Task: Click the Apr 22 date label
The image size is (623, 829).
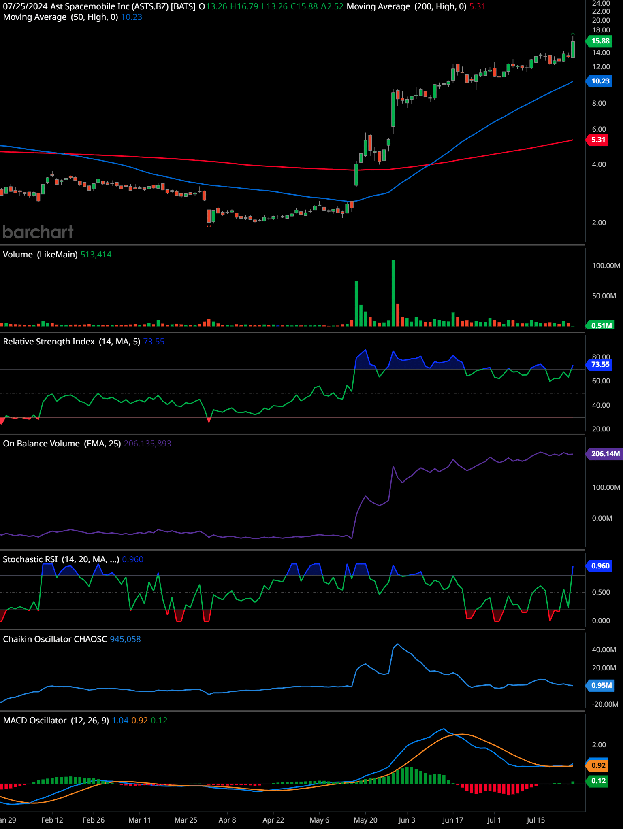Action: tap(273, 820)
